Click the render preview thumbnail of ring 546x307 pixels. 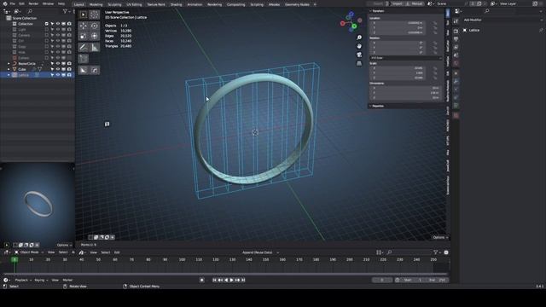coord(38,204)
